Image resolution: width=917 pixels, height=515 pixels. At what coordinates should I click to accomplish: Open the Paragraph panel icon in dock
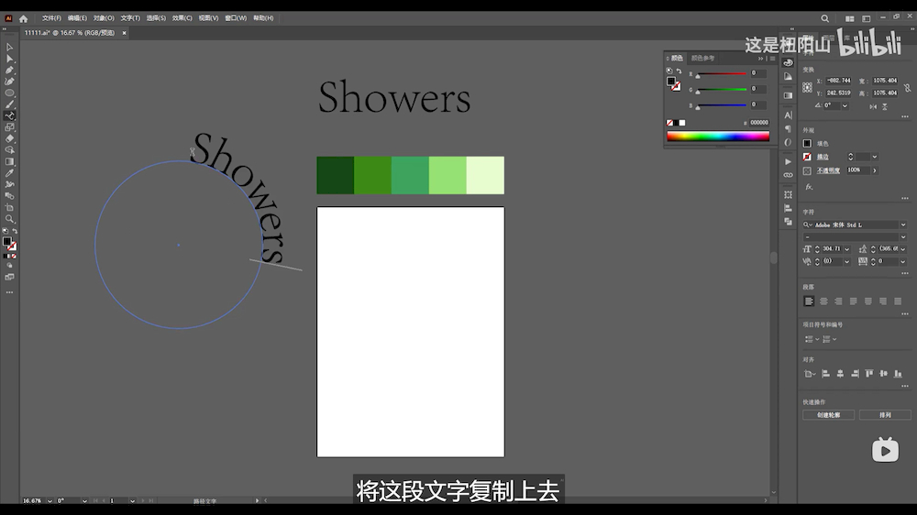point(788,129)
